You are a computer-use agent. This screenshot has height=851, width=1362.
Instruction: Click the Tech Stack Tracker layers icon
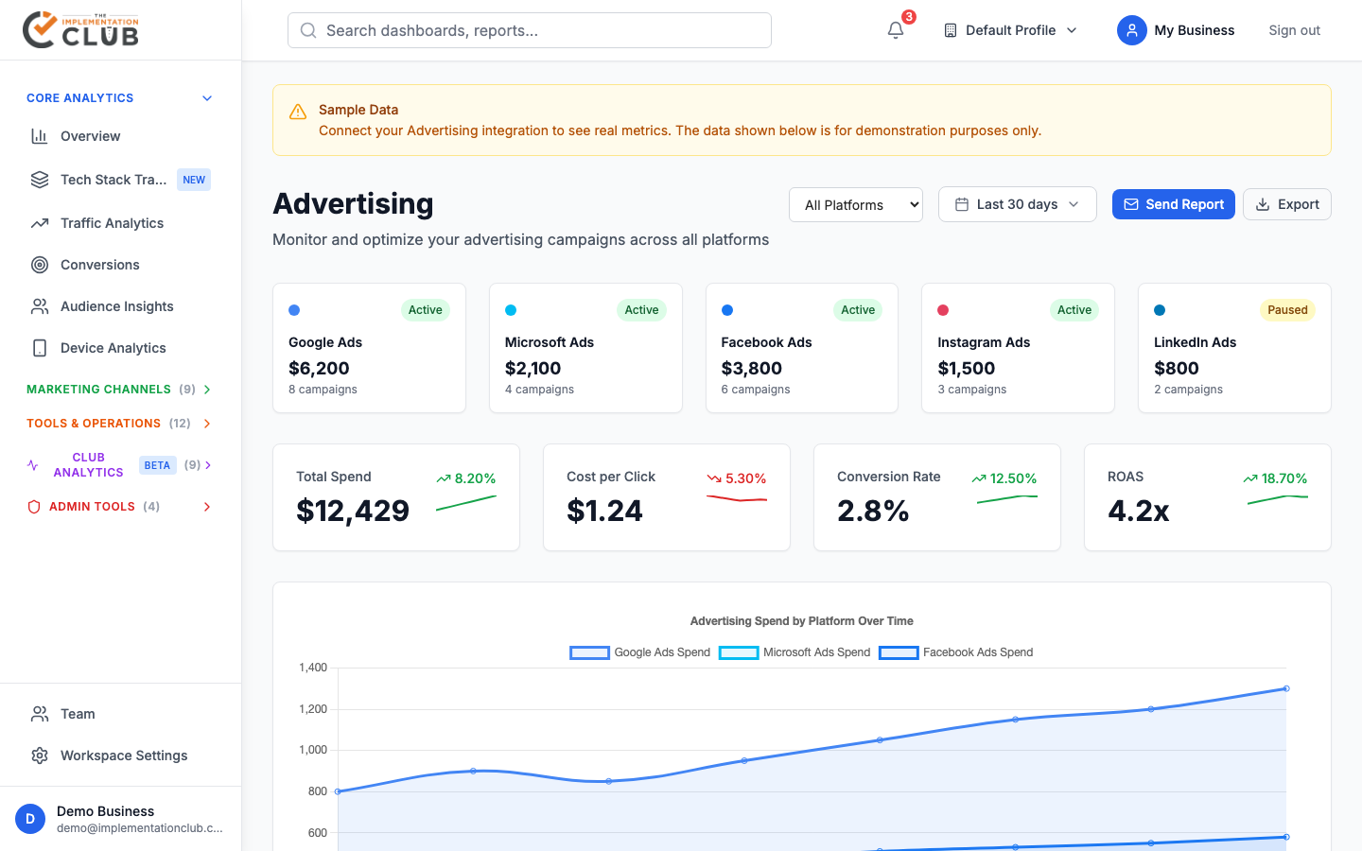[40, 180]
